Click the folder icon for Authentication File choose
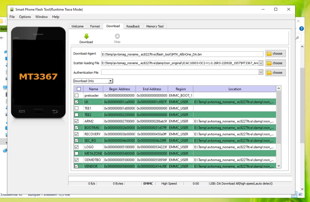This screenshot has width=310, height=202. pos(269,72)
